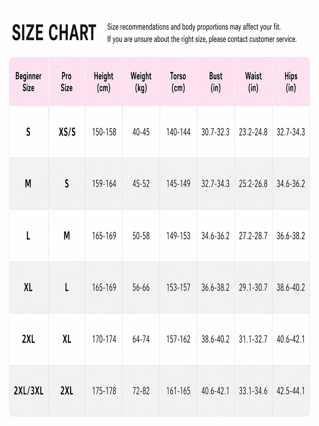Click the 31.1-32.7 waist cell
This screenshot has height=426, width=319.
253,339
